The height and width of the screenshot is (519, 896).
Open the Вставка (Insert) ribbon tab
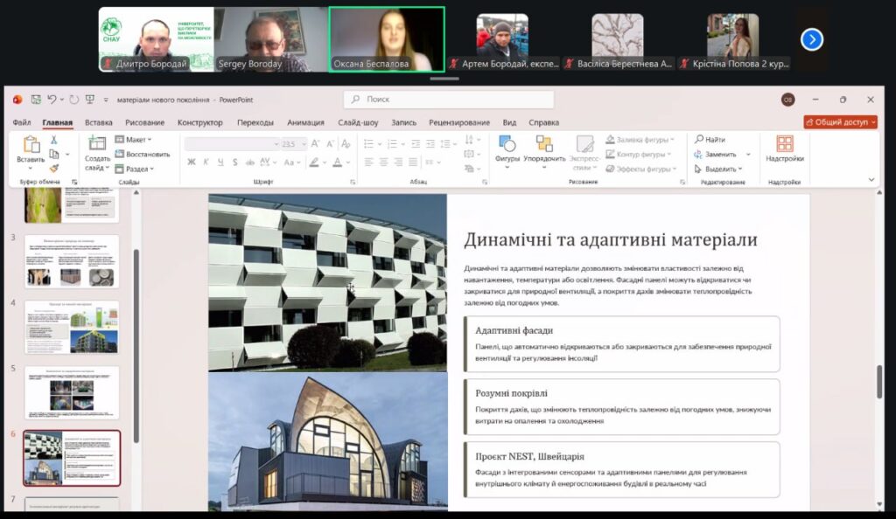[x=98, y=122]
